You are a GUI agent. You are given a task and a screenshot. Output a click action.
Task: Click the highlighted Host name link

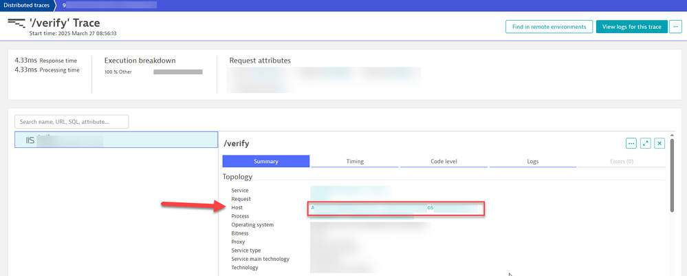point(395,208)
